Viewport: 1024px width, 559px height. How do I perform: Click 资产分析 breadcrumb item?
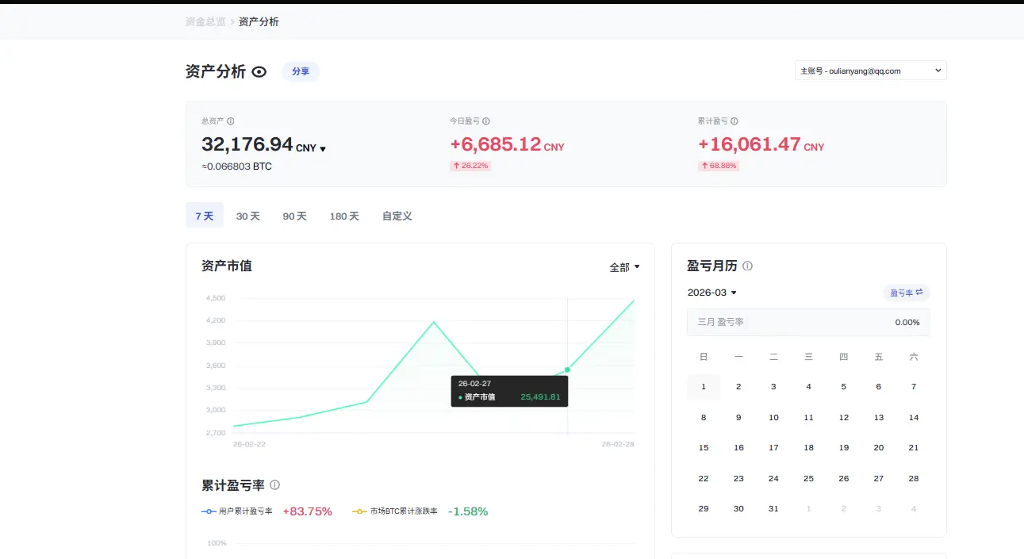pos(259,21)
